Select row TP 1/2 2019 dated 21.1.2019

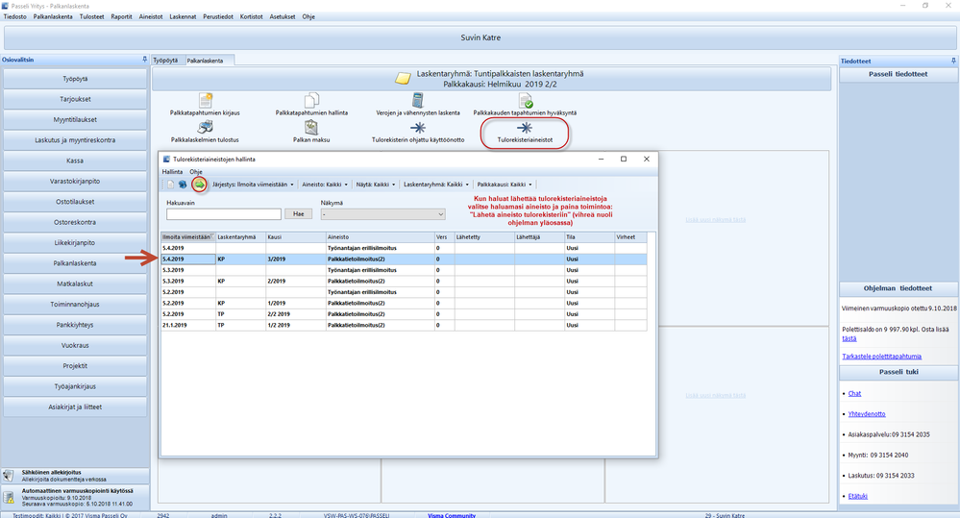(404, 325)
